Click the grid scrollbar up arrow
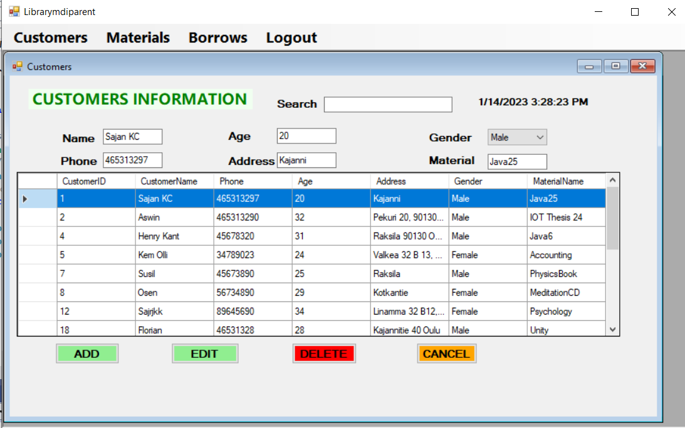 click(x=612, y=180)
